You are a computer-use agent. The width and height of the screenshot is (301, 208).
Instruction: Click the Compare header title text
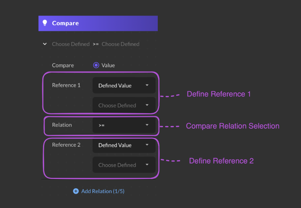point(65,23)
